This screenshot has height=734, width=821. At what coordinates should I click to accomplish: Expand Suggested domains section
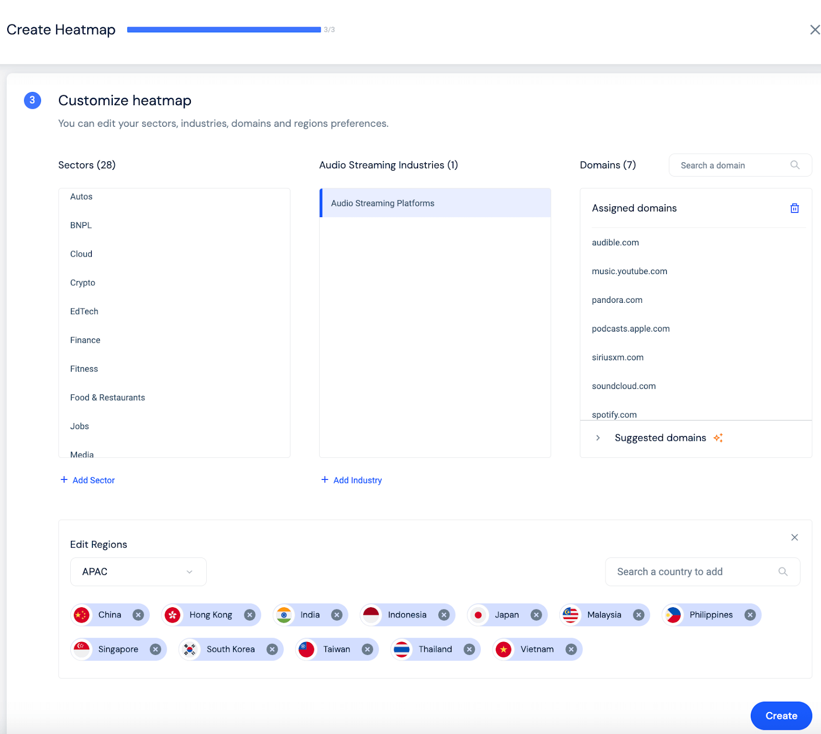[598, 438]
